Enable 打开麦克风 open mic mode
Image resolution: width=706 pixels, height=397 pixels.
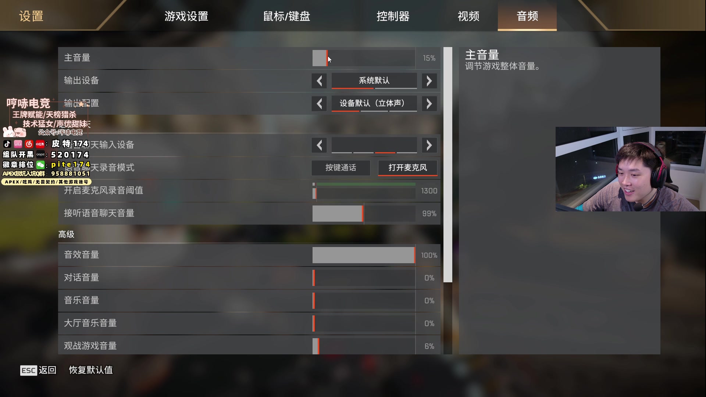pyautogui.click(x=408, y=168)
